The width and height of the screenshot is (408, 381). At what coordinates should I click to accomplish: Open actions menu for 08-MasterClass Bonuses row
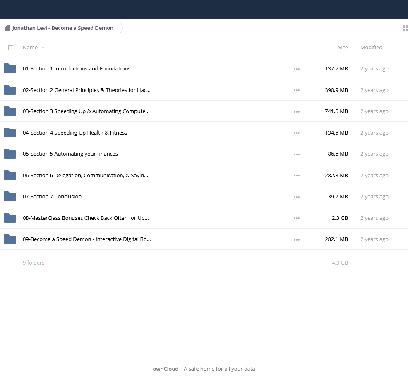tap(297, 219)
